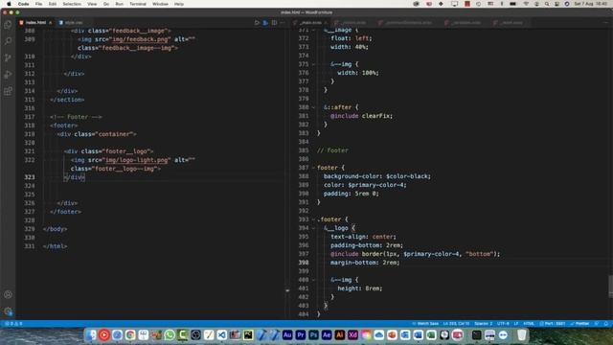Open img/logo-light.png link on line 322
This screenshot has width=613, height=345.
[x=137, y=160]
